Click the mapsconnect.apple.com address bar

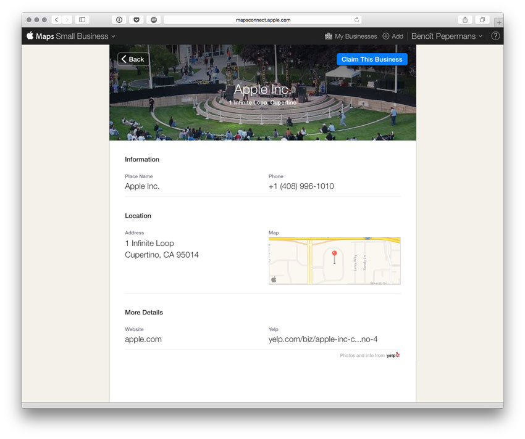point(262,20)
